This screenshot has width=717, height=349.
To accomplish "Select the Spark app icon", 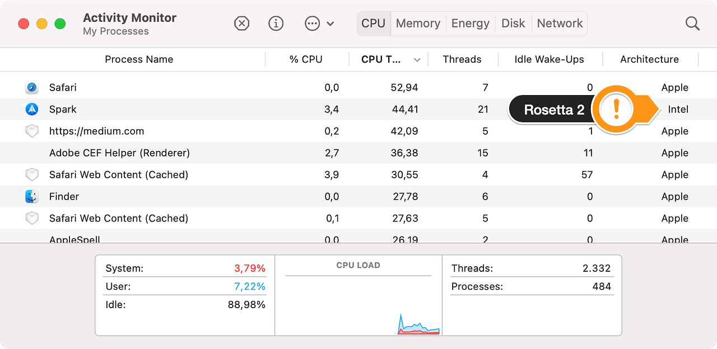I will click(x=32, y=110).
